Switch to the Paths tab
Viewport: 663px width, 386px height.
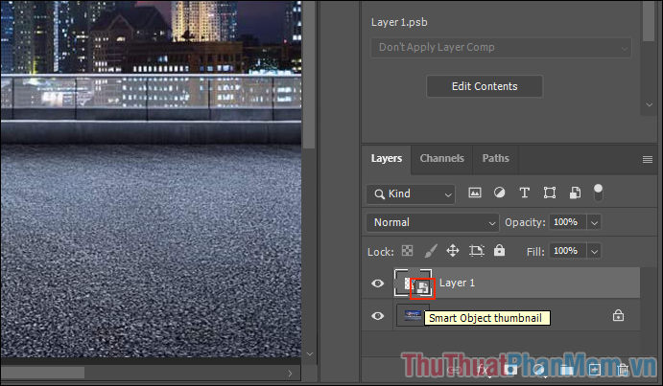coord(495,158)
